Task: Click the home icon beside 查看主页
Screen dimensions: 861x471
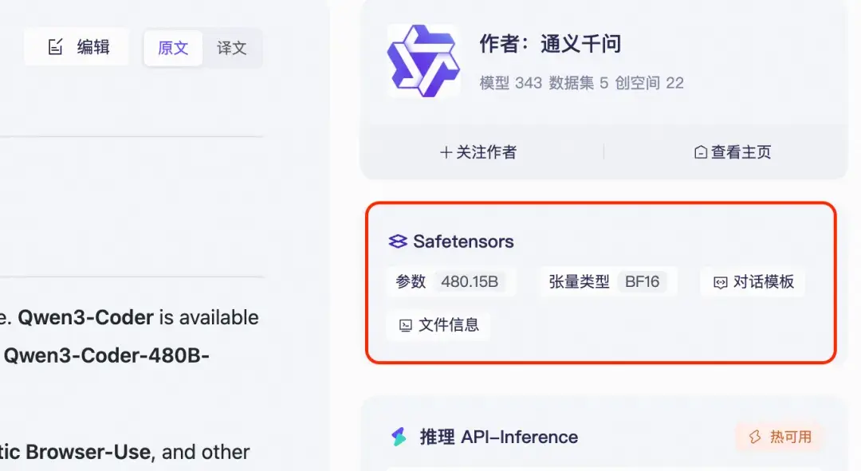Action: [701, 152]
